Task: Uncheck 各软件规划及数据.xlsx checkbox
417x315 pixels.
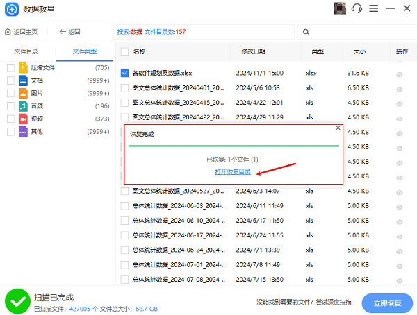Action: (124, 73)
